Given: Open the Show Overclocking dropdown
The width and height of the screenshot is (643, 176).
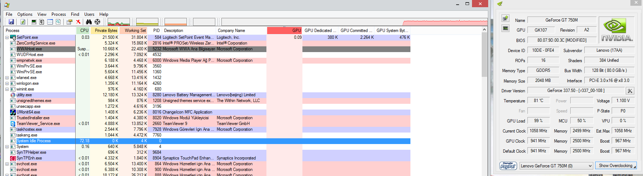Looking at the screenshot, I should pos(616,166).
